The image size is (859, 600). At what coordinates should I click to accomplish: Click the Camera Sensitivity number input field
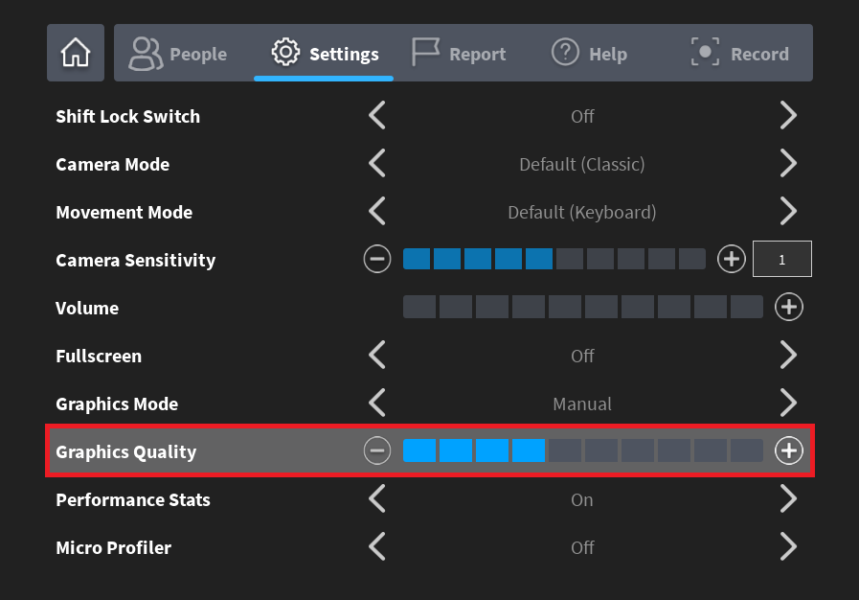(x=781, y=259)
